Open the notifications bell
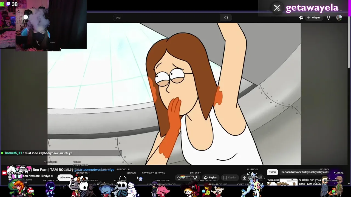 (329, 18)
